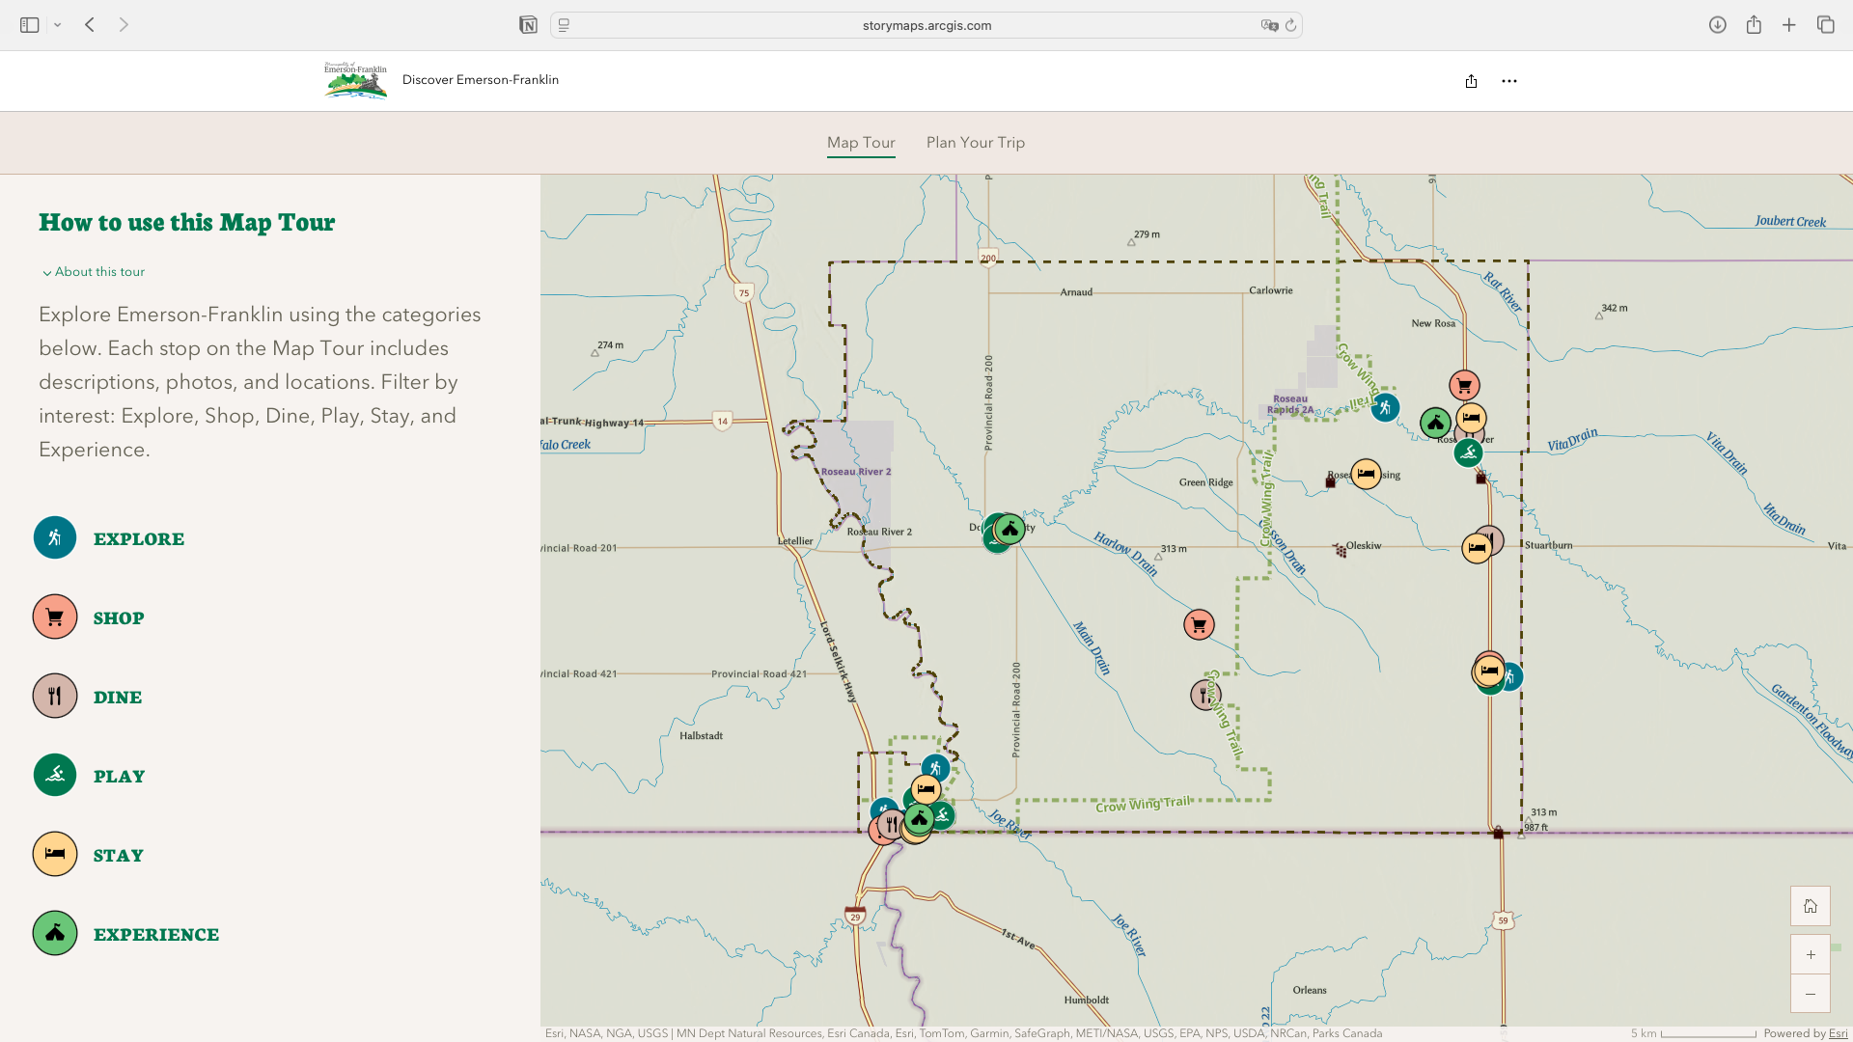Choose the Dine fork and knife icon

(x=55, y=697)
